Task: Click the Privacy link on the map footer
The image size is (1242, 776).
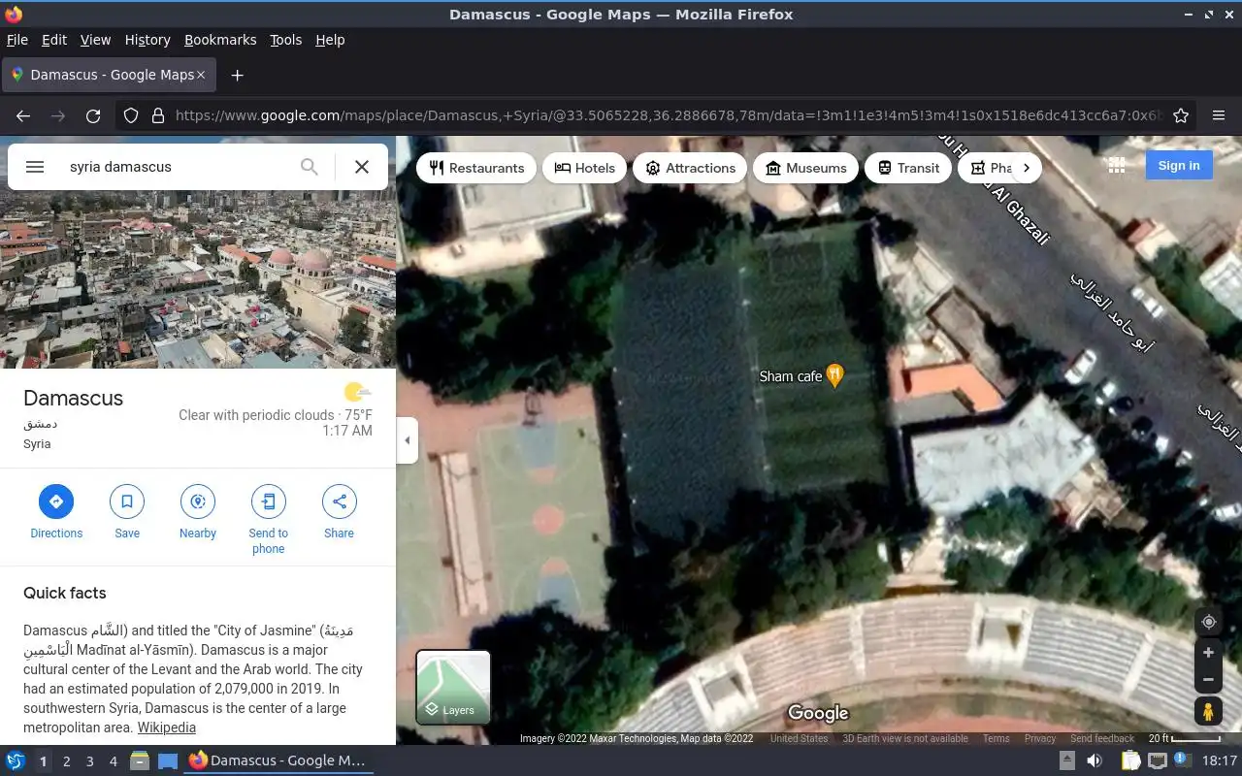Action: pyautogui.click(x=1040, y=738)
